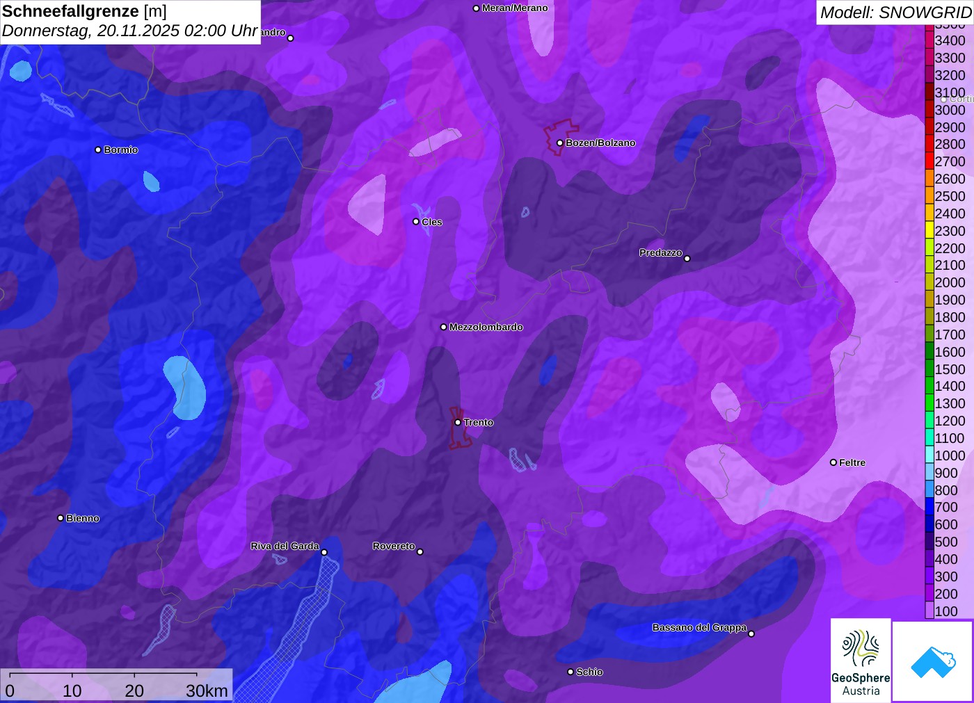Pick the 3400 legend color swatch
The height and width of the screenshot is (703, 974).
coord(929,40)
